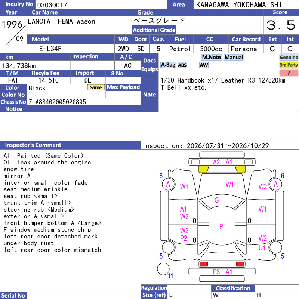The height and width of the screenshot is (299, 299).
Task: Click the Petrol fuel value
Action: pos(180,49)
